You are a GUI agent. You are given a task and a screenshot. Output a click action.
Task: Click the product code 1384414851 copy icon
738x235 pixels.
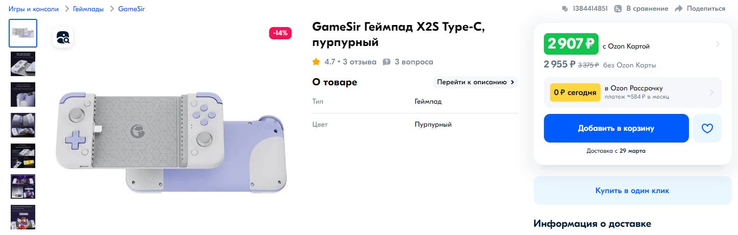pyautogui.click(x=565, y=9)
